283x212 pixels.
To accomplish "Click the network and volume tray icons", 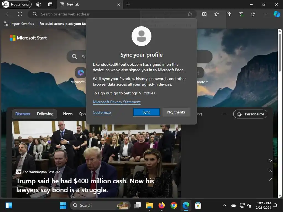I will tap(246, 205).
